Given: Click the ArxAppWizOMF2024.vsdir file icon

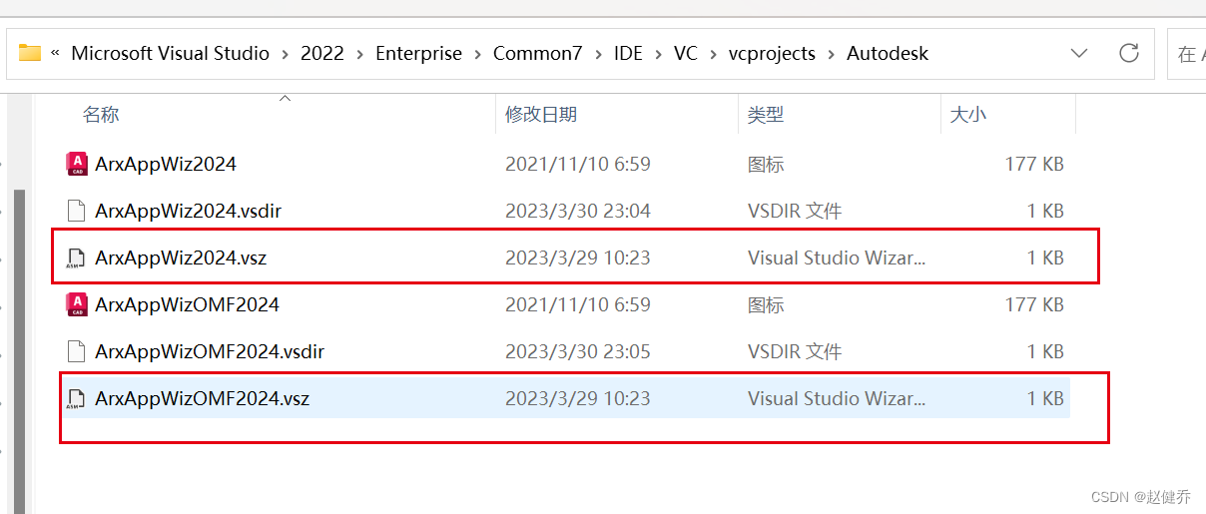Looking at the screenshot, I should (x=77, y=351).
